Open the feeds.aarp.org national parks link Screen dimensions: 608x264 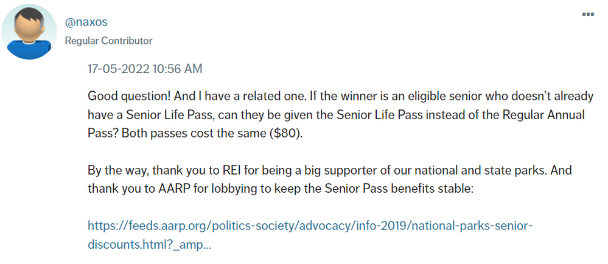[310, 226]
